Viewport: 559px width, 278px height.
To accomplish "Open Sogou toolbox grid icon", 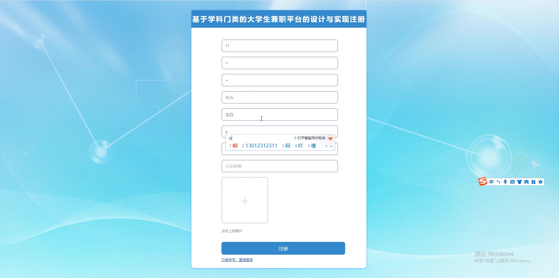I will (533, 182).
